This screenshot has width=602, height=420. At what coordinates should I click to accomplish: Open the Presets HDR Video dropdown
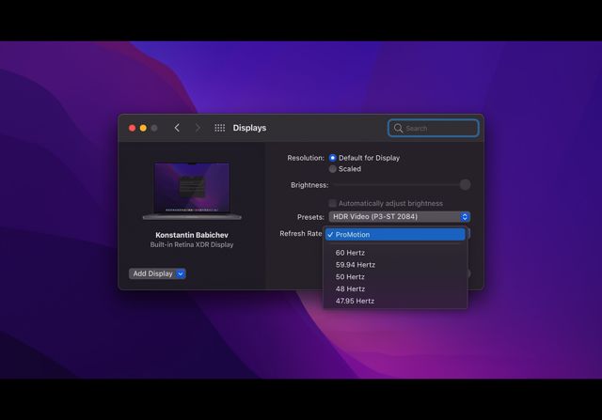[399, 217]
